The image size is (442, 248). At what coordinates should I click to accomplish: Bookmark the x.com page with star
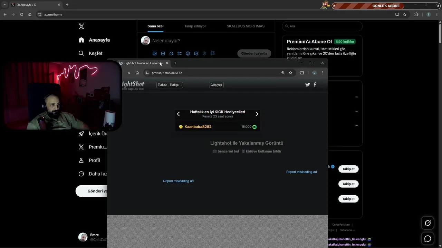tap(405, 14)
